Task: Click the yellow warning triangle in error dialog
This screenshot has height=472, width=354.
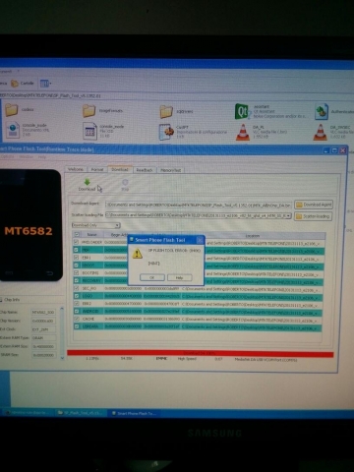Action: click(137, 254)
